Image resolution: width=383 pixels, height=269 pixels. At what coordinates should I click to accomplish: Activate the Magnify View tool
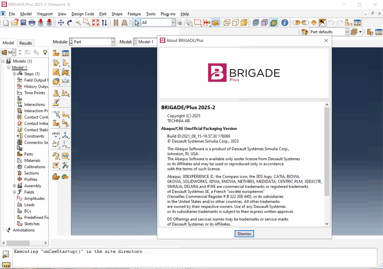tap(78, 23)
